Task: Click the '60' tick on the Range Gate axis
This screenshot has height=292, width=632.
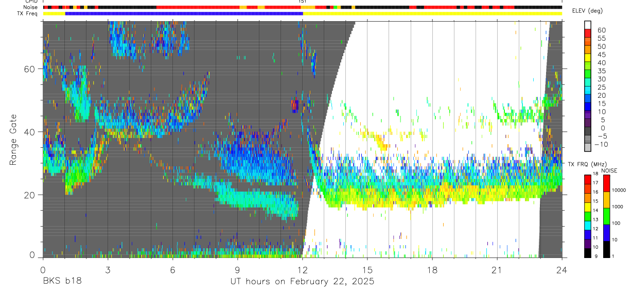Action: (30, 69)
